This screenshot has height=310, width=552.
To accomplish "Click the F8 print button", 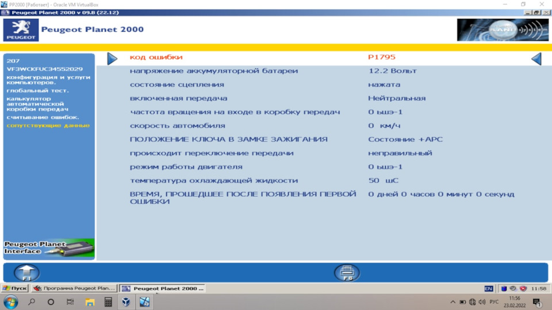I will point(347,273).
